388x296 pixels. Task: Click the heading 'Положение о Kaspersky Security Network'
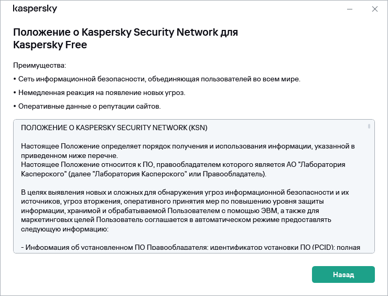click(125, 32)
